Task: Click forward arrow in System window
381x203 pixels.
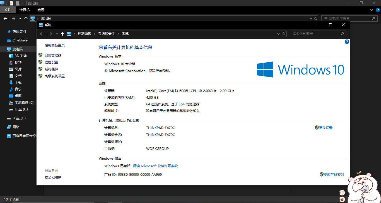Action: pos(50,34)
